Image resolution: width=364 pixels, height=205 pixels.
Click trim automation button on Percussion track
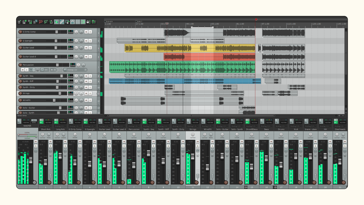point(46,70)
